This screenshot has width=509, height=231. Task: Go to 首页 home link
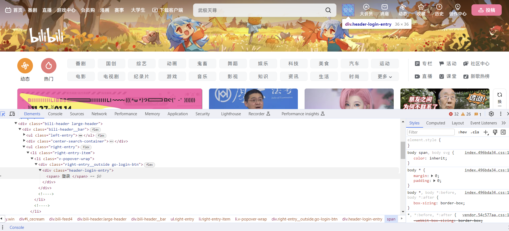tap(14, 10)
